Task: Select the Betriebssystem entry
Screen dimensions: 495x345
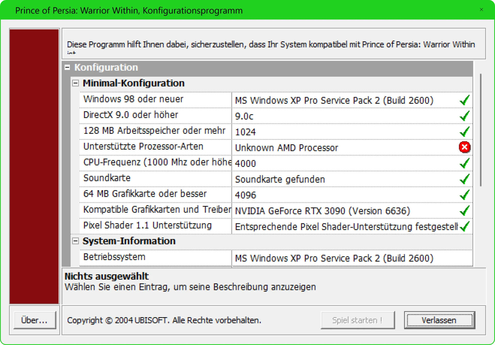Action: (x=114, y=257)
